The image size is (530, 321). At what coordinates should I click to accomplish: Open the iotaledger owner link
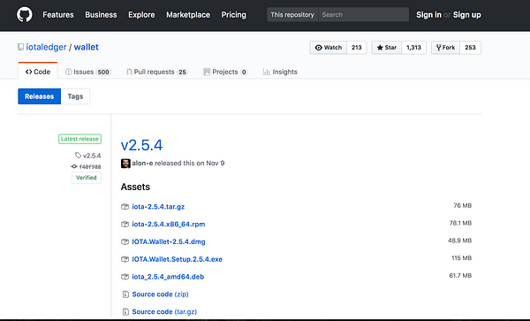tap(46, 47)
